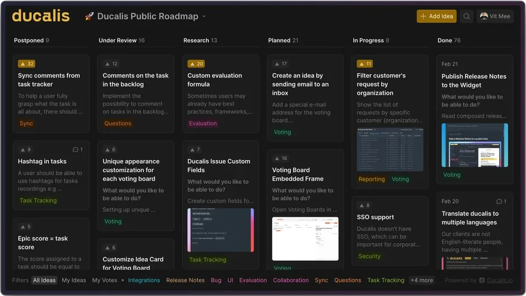Upvote Voting Board Embedded Frame (16)
526x296 pixels.
tap(281, 159)
